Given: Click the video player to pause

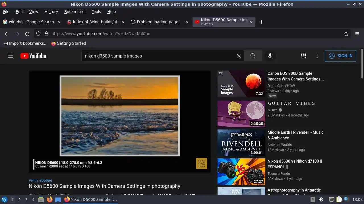Looking at the screenshot, I should click(x=120, y=122).
